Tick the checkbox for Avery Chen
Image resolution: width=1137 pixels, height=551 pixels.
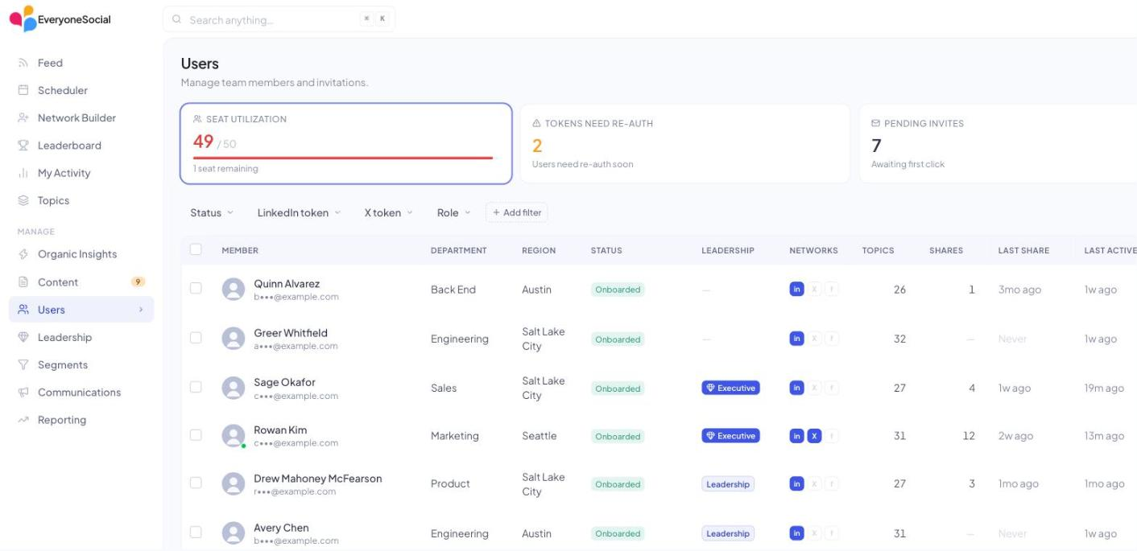pos(196,532)
